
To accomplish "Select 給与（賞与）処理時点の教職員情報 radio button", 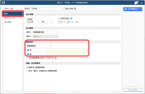I will point(27,71).
